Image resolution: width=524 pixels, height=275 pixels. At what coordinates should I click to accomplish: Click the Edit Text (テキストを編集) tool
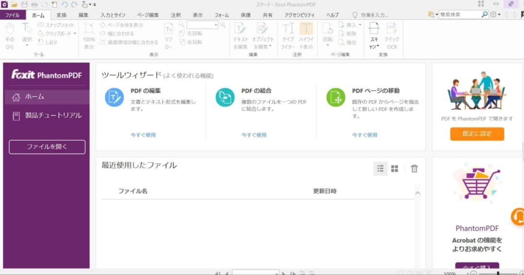tap(241, 36)
